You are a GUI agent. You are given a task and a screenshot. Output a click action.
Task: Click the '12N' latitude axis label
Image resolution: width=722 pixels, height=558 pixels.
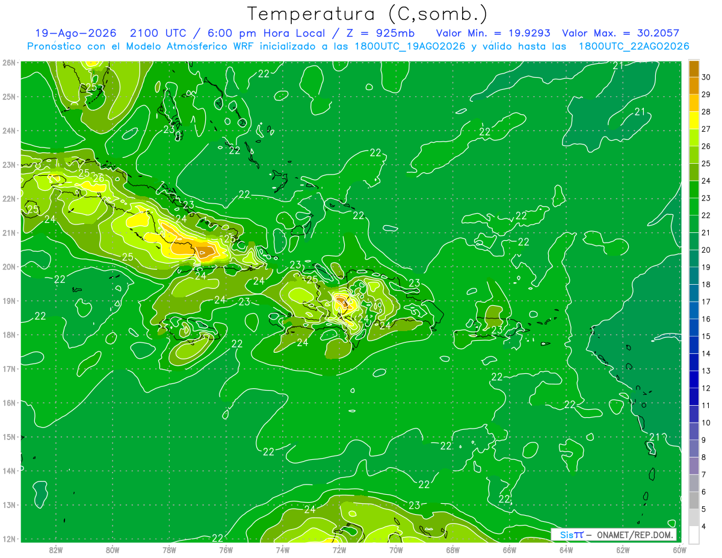click(x=9, y=539)
